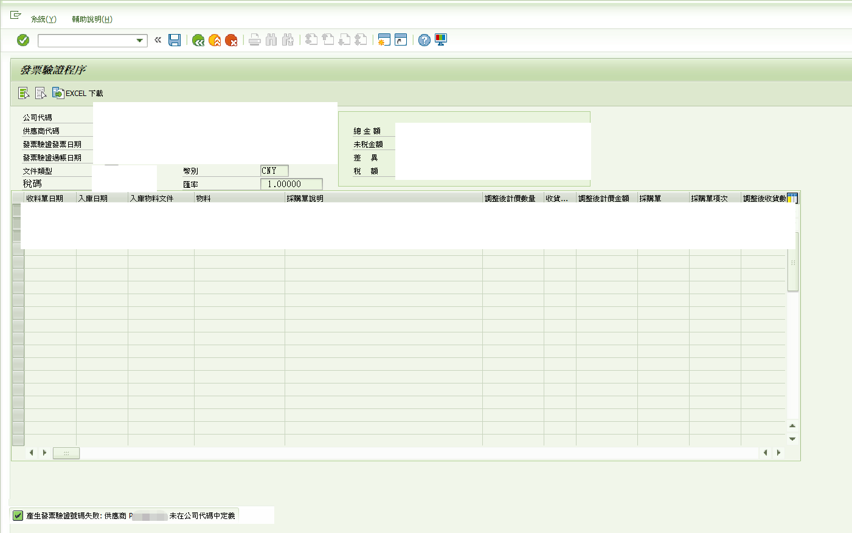852x533 pixels.
Task: Click the 未稅金額 label
Action: pyautogui.click(x=369, y=144)
